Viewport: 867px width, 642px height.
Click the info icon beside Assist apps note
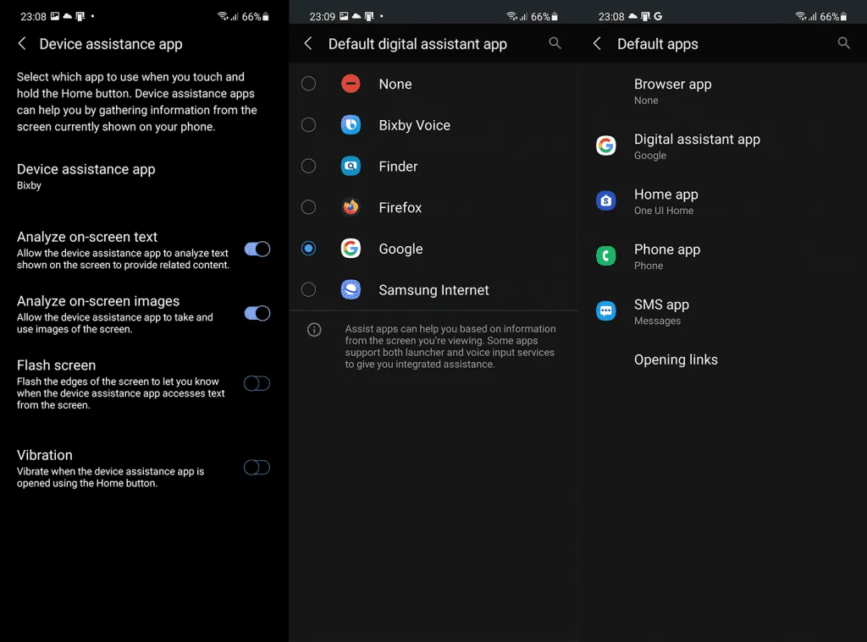tap(314, 330)
